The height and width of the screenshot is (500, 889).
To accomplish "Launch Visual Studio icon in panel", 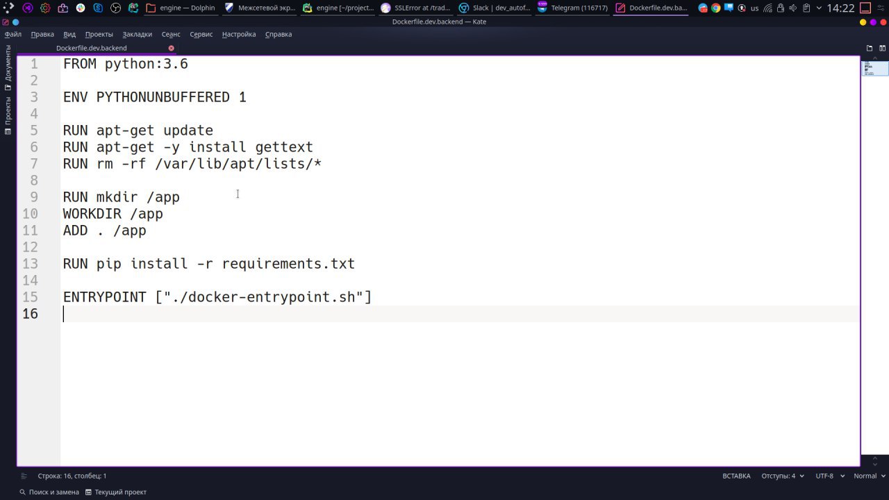I will [27, 8].
